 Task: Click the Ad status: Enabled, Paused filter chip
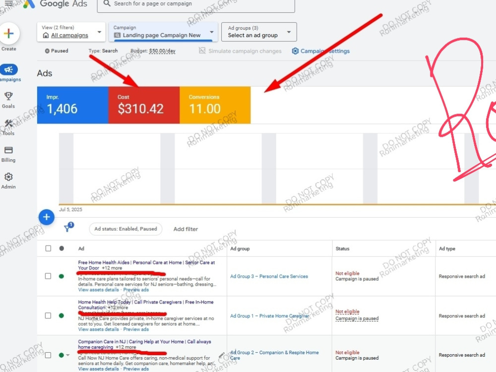coord(125,229)
